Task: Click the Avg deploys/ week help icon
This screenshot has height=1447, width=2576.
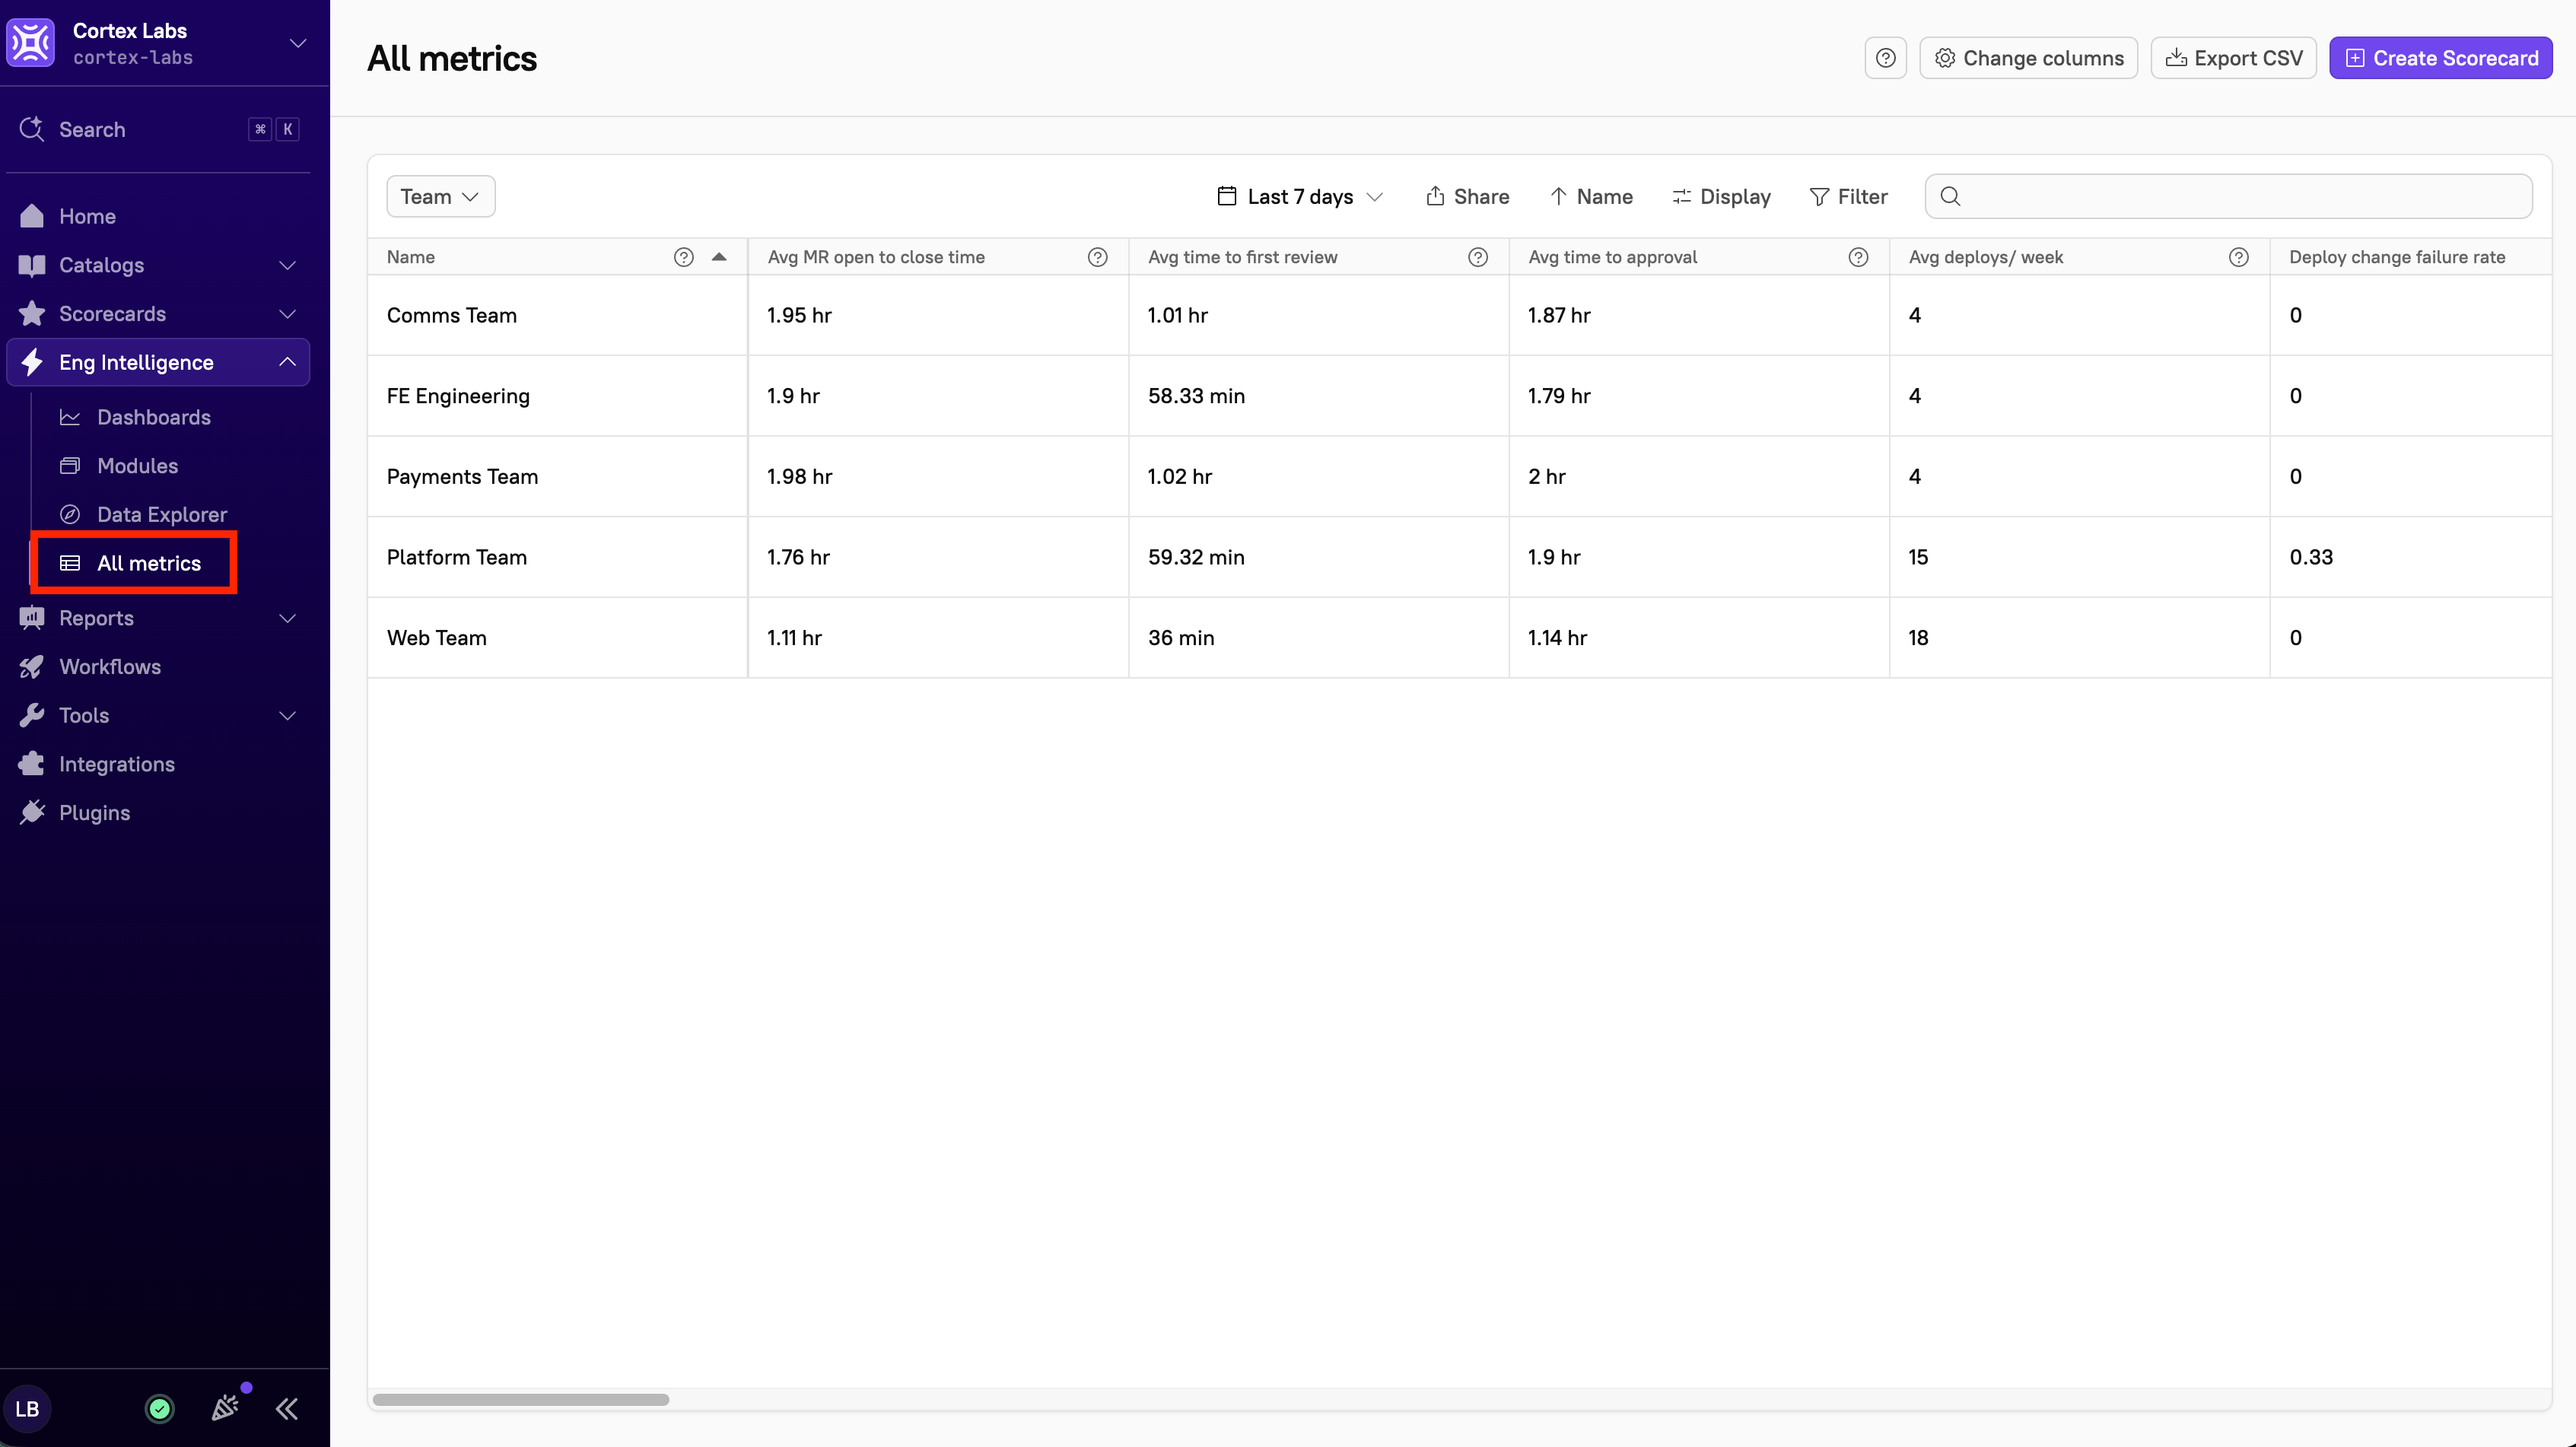Action: point(2238,257)
